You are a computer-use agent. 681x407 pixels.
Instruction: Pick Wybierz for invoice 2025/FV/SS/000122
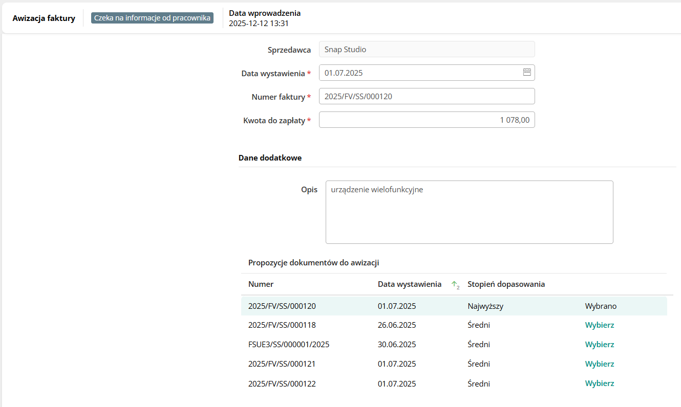click(599, 383)
